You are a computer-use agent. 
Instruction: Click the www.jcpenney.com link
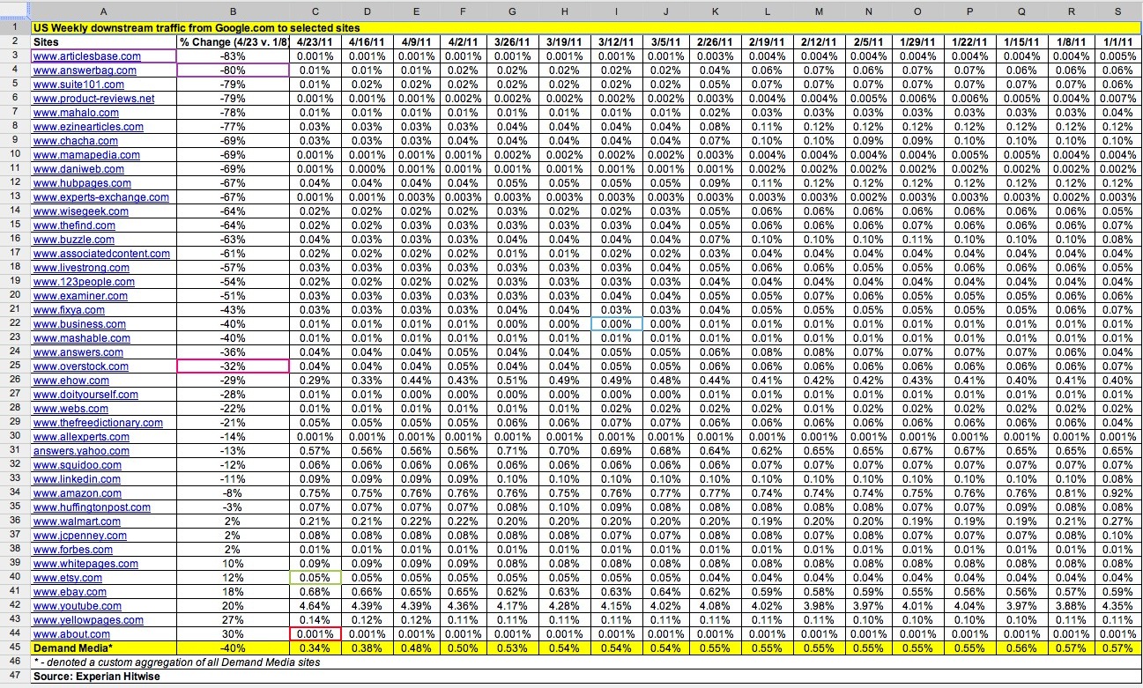pyautogui.click(x=80, y=536)
